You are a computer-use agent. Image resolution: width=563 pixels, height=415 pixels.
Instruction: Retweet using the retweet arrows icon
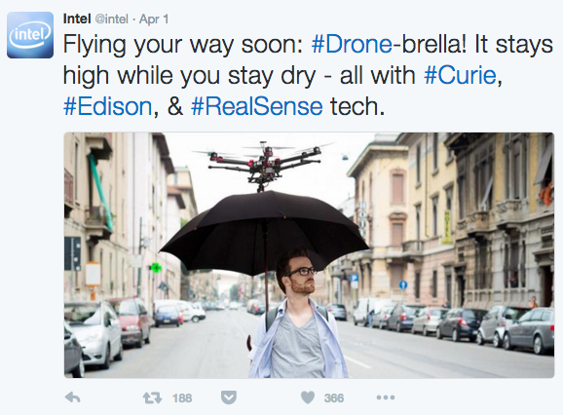click(152, 397)
